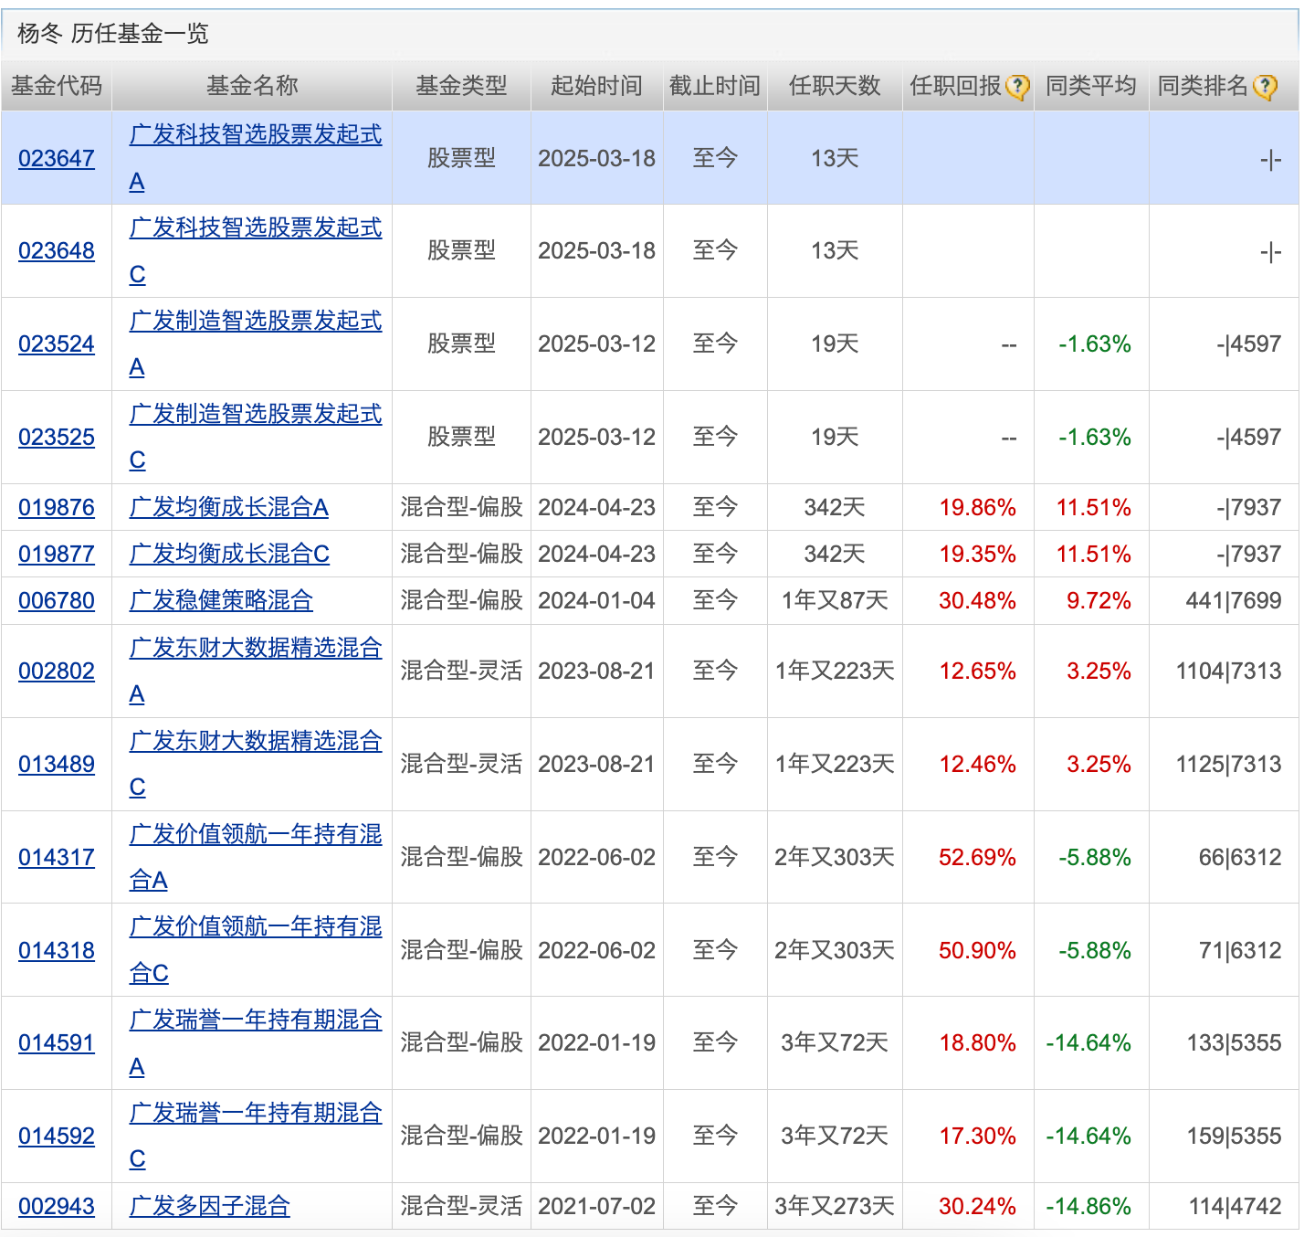Screen dimensions: 1304x1237
Task: Open 广发瑞誉一年持有期混合A fund link
Action: [x=256, y=1042]
